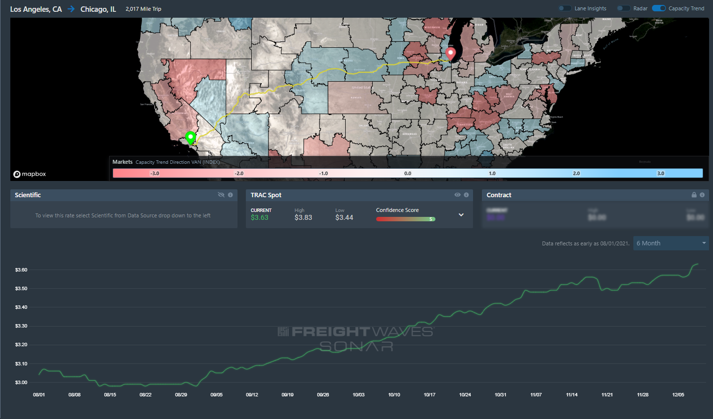The image size is (713, 419).
Task: Click the Scientific data source hint text
Action: pos(123,215)
